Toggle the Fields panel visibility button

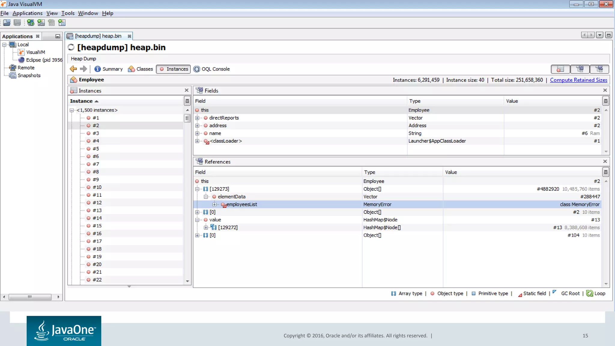[580, 69]
